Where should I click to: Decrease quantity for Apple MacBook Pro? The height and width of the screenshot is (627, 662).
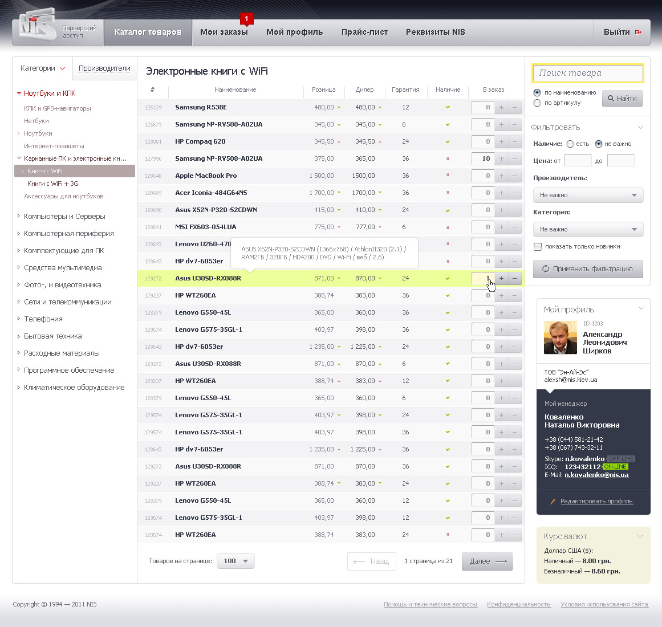click(515, 176)
